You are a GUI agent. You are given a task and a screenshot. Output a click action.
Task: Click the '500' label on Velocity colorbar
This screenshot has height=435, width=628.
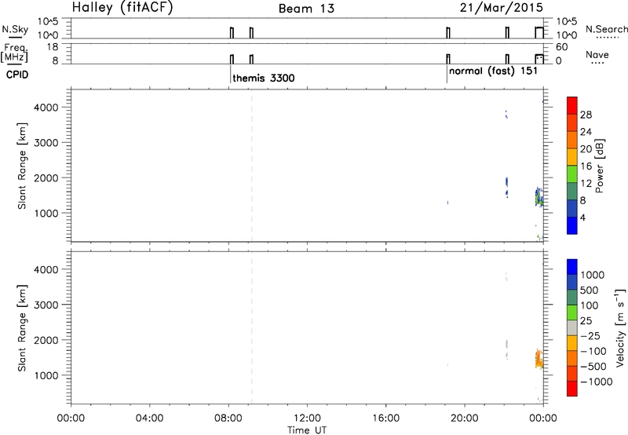click(590, 291)
